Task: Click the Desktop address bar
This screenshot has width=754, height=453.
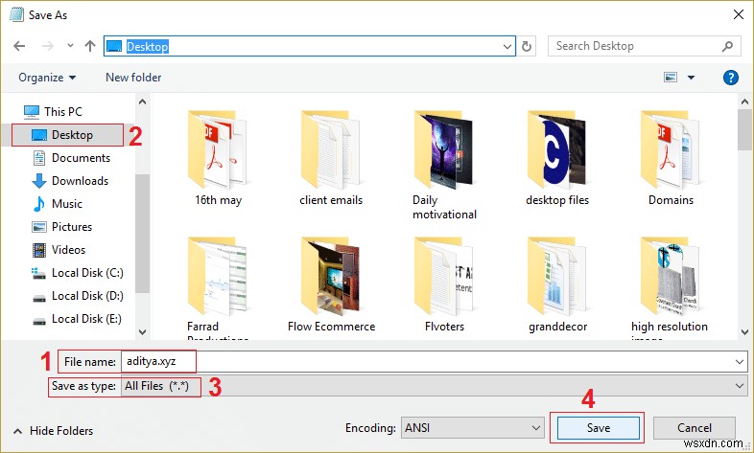Action: pos(310,46)
